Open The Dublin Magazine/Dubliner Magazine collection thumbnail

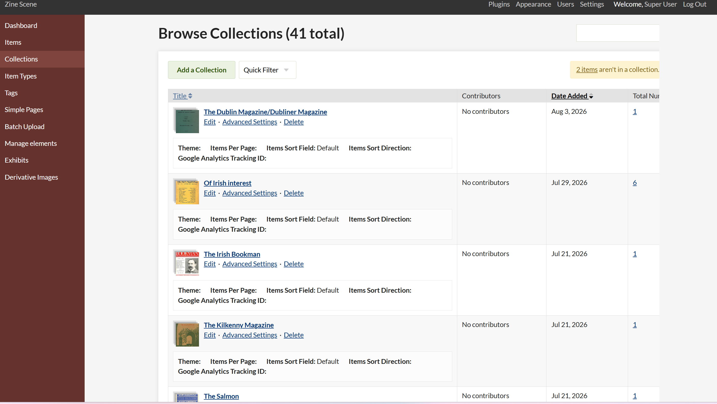point(186,120)
